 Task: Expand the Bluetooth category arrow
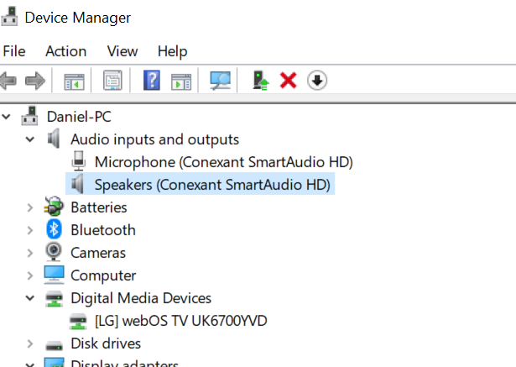[31, 230]
